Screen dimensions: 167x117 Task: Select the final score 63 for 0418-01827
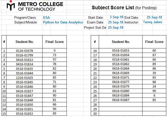(x=54, y=91)
